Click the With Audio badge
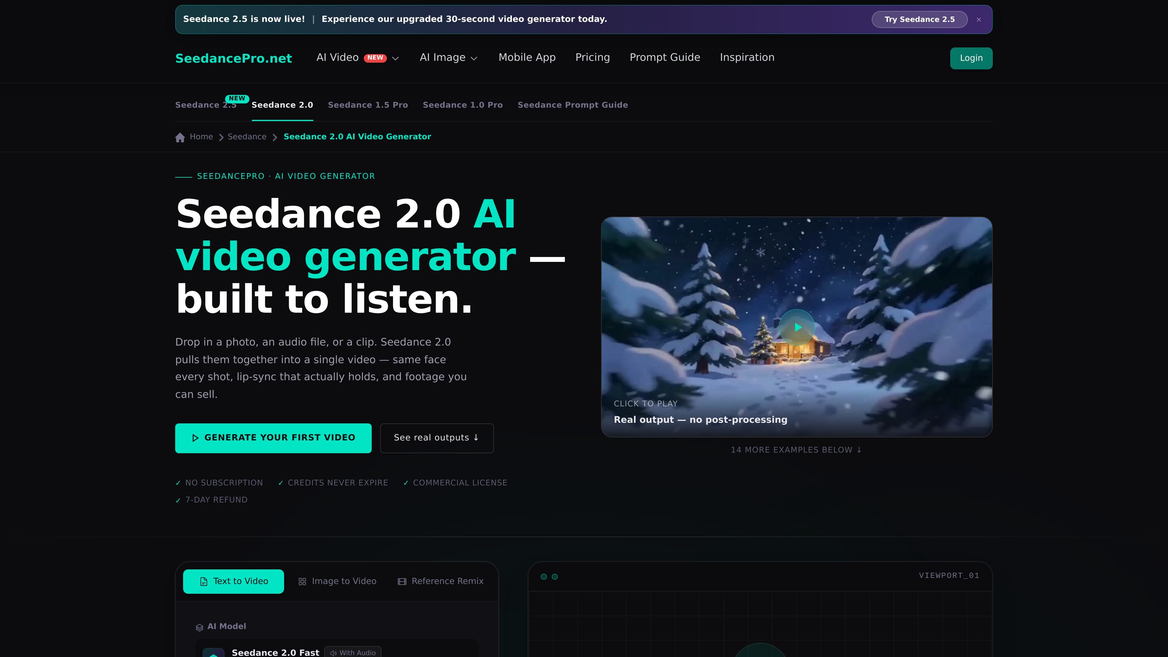The width and height of the screenshot is (1168, 657). coord(352,652)
